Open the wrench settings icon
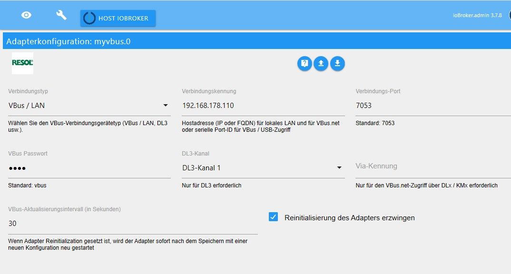 coord(61,15)
